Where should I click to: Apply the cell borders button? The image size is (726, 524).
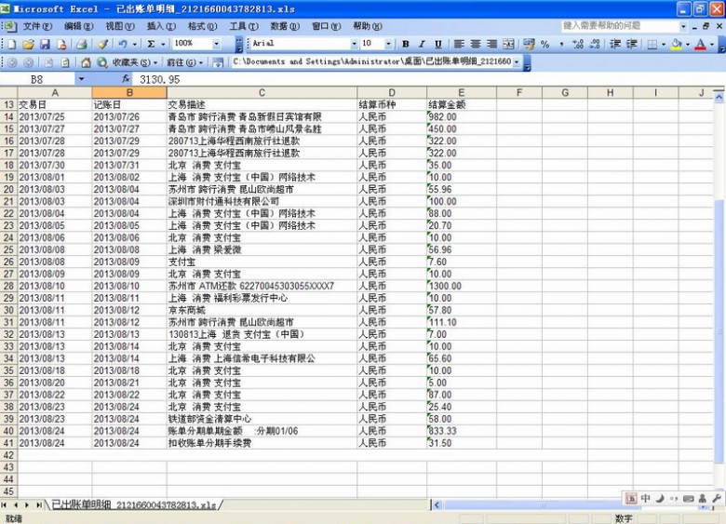tap(652, 44)
